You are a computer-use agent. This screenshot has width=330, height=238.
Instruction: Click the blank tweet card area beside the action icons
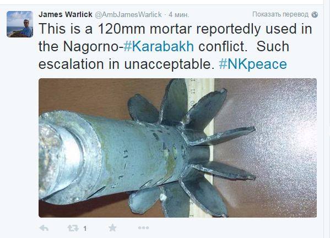pos(231,228)
